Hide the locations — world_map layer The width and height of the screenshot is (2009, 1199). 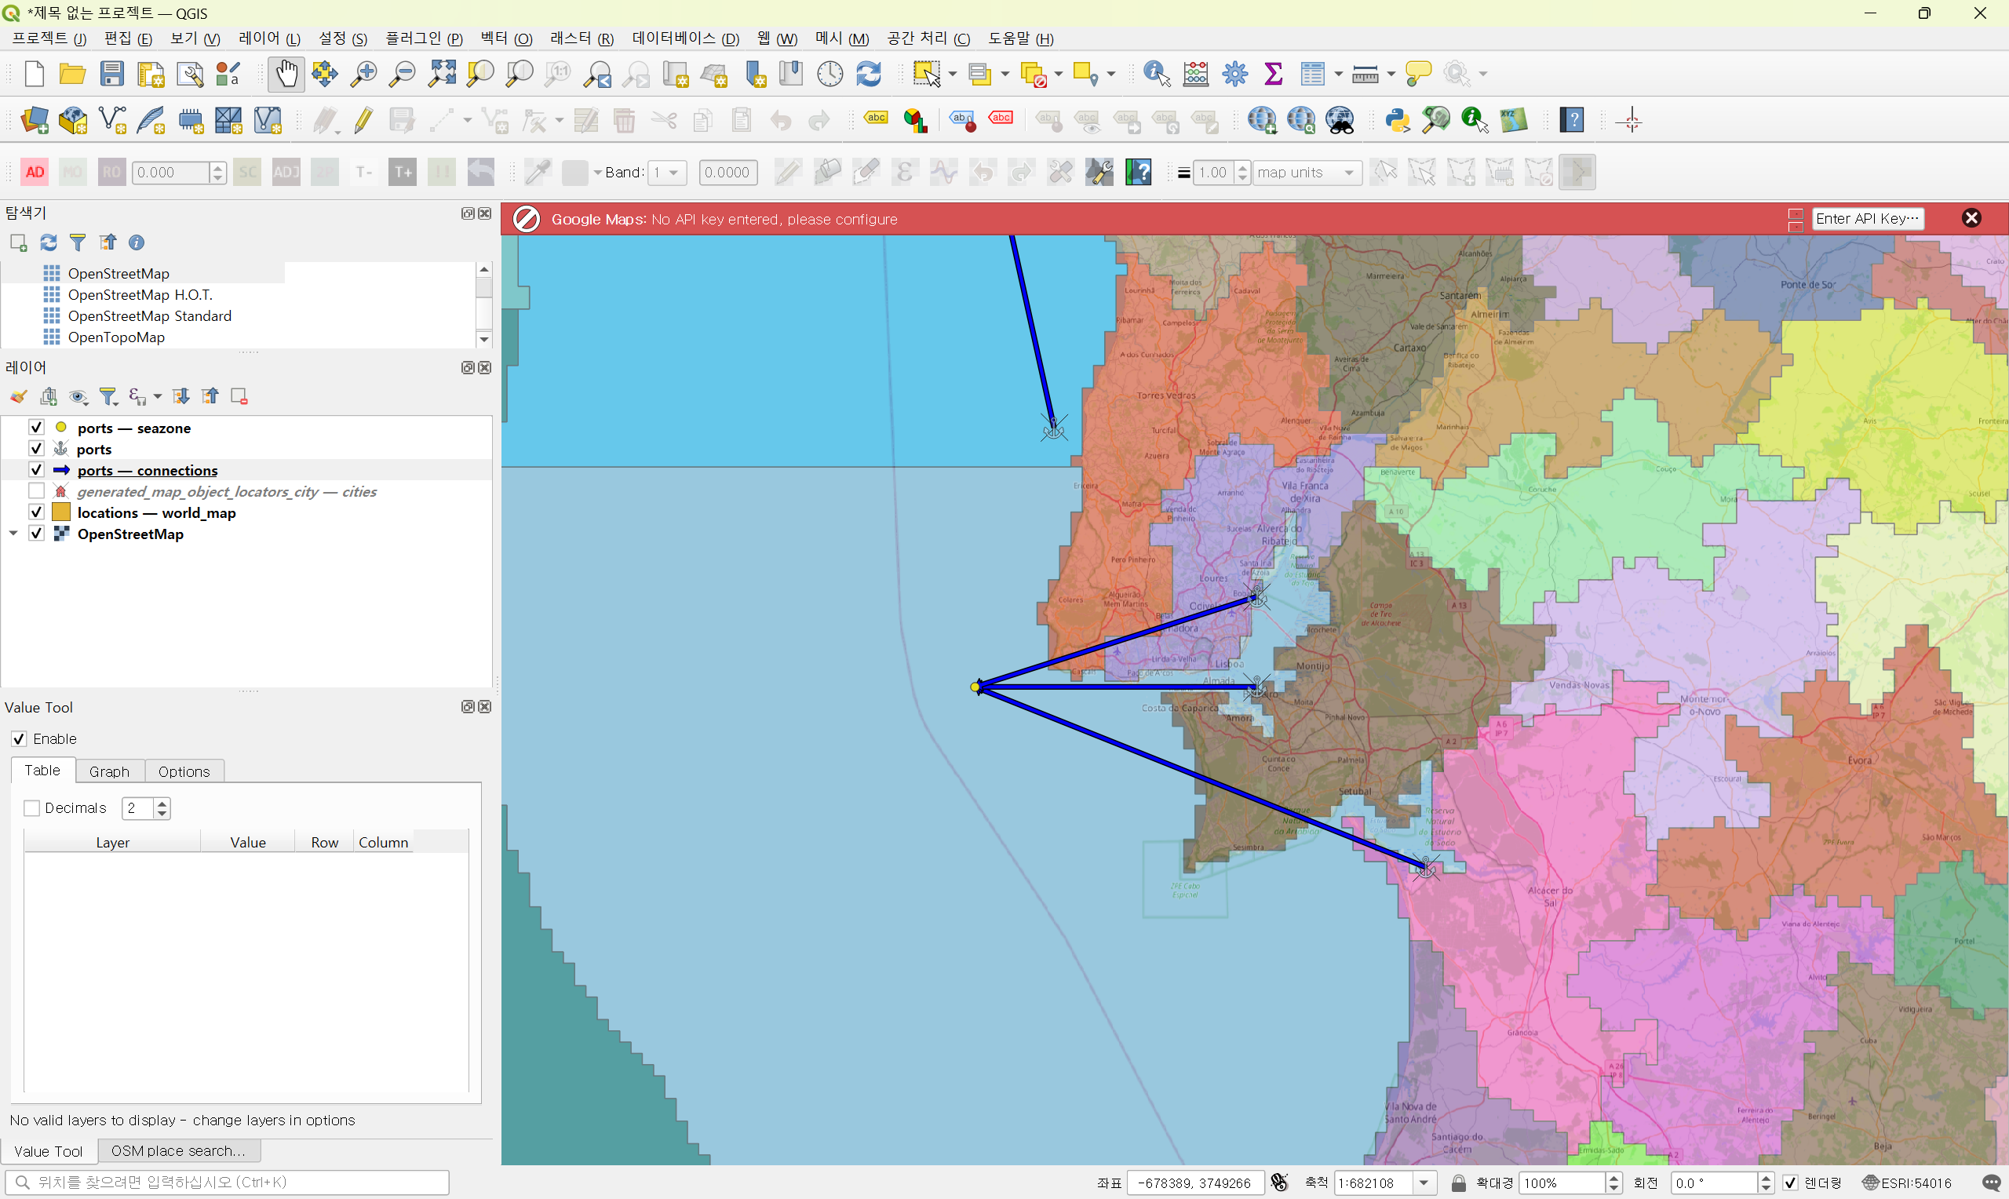(x=36, y=512)
